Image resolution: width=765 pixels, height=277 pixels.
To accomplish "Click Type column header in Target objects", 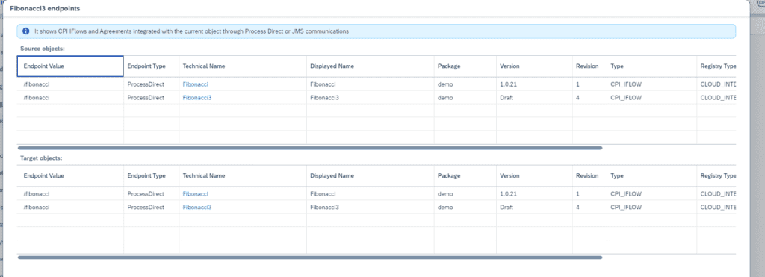I will click(651, 175).
